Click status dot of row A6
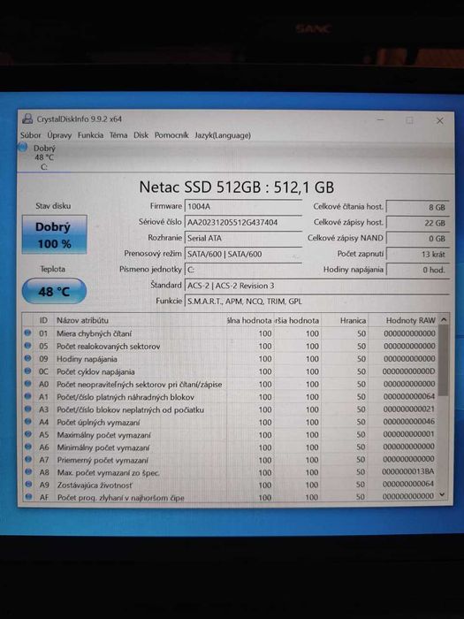464x619 pixels. [27, 447]
